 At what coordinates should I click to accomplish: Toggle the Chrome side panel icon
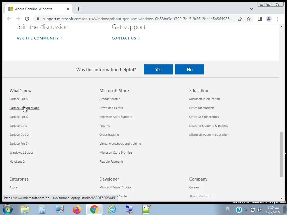(x=260, y=19)
